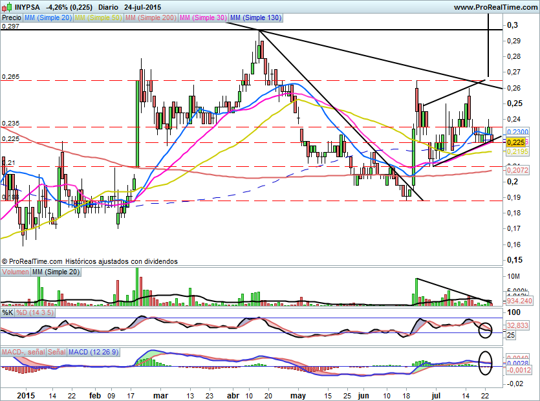Click the 0,265 level label

10,77
